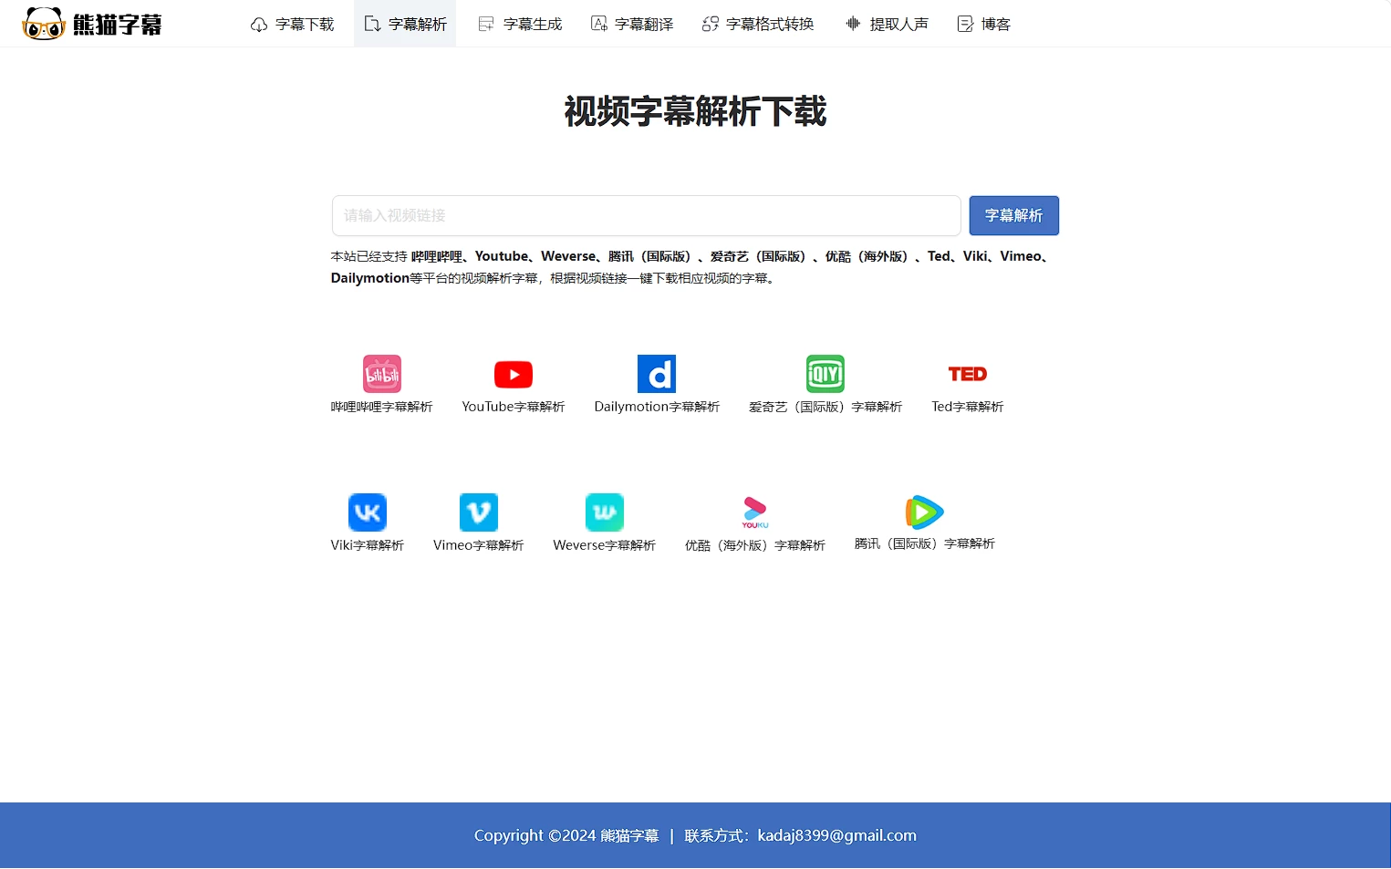Open the 提取人声 menu item
Image resolution: width=1391 pixels, height=869 pixels.
point(899,25)
